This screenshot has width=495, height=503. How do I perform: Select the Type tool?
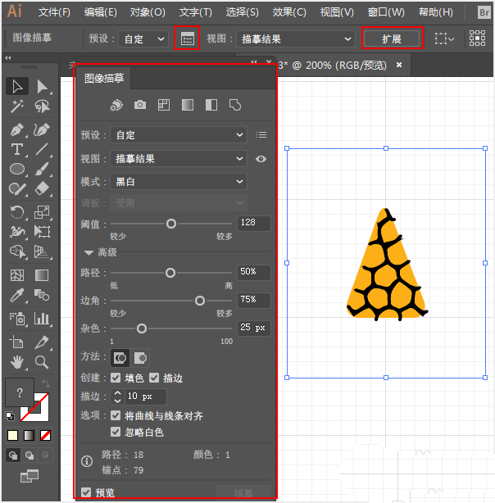pyautogui.click(x=16, y=149)
